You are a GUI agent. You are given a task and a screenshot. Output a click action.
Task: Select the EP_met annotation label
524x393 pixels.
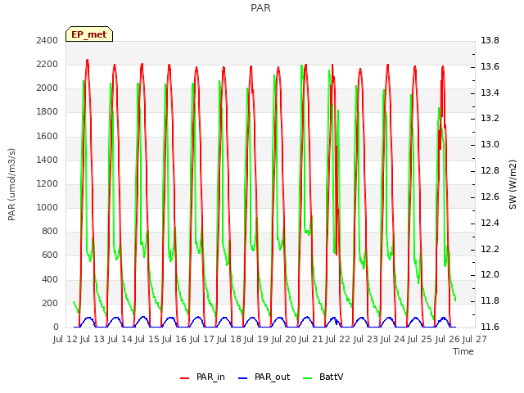click(x=89, y=34)
